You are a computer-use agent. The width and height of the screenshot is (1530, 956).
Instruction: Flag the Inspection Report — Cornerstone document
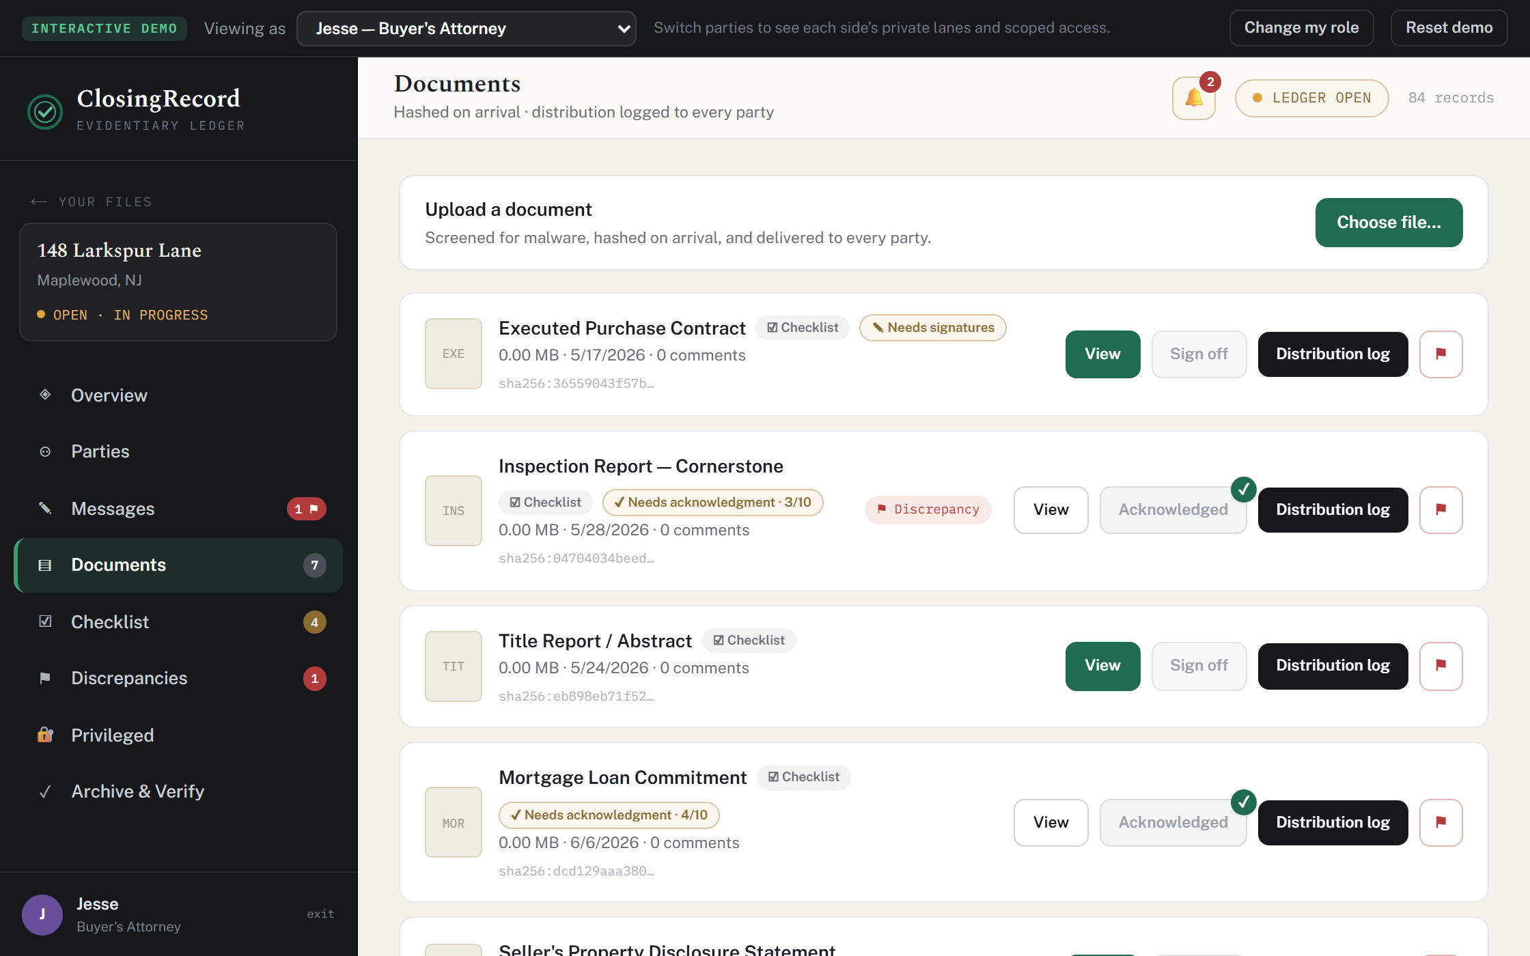1441,509
